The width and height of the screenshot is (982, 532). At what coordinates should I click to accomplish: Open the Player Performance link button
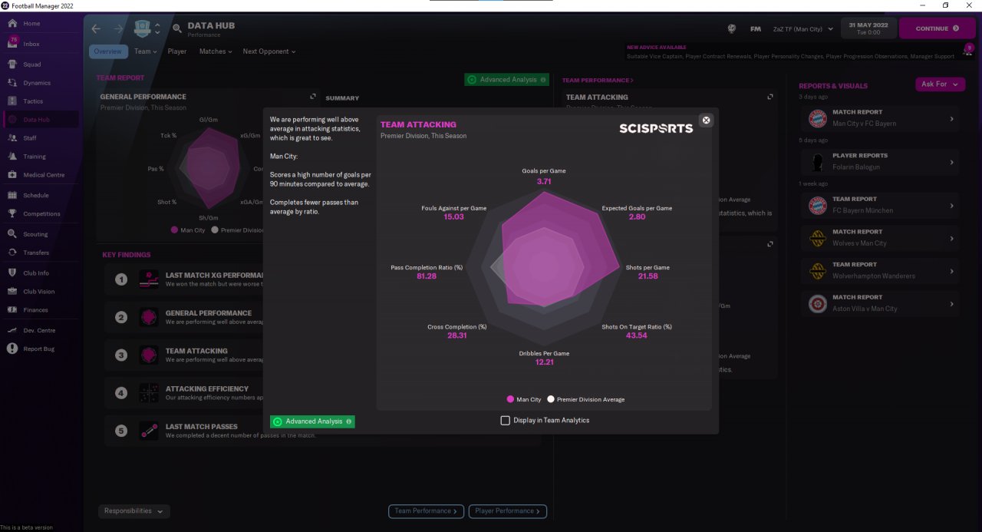[507, 511]
